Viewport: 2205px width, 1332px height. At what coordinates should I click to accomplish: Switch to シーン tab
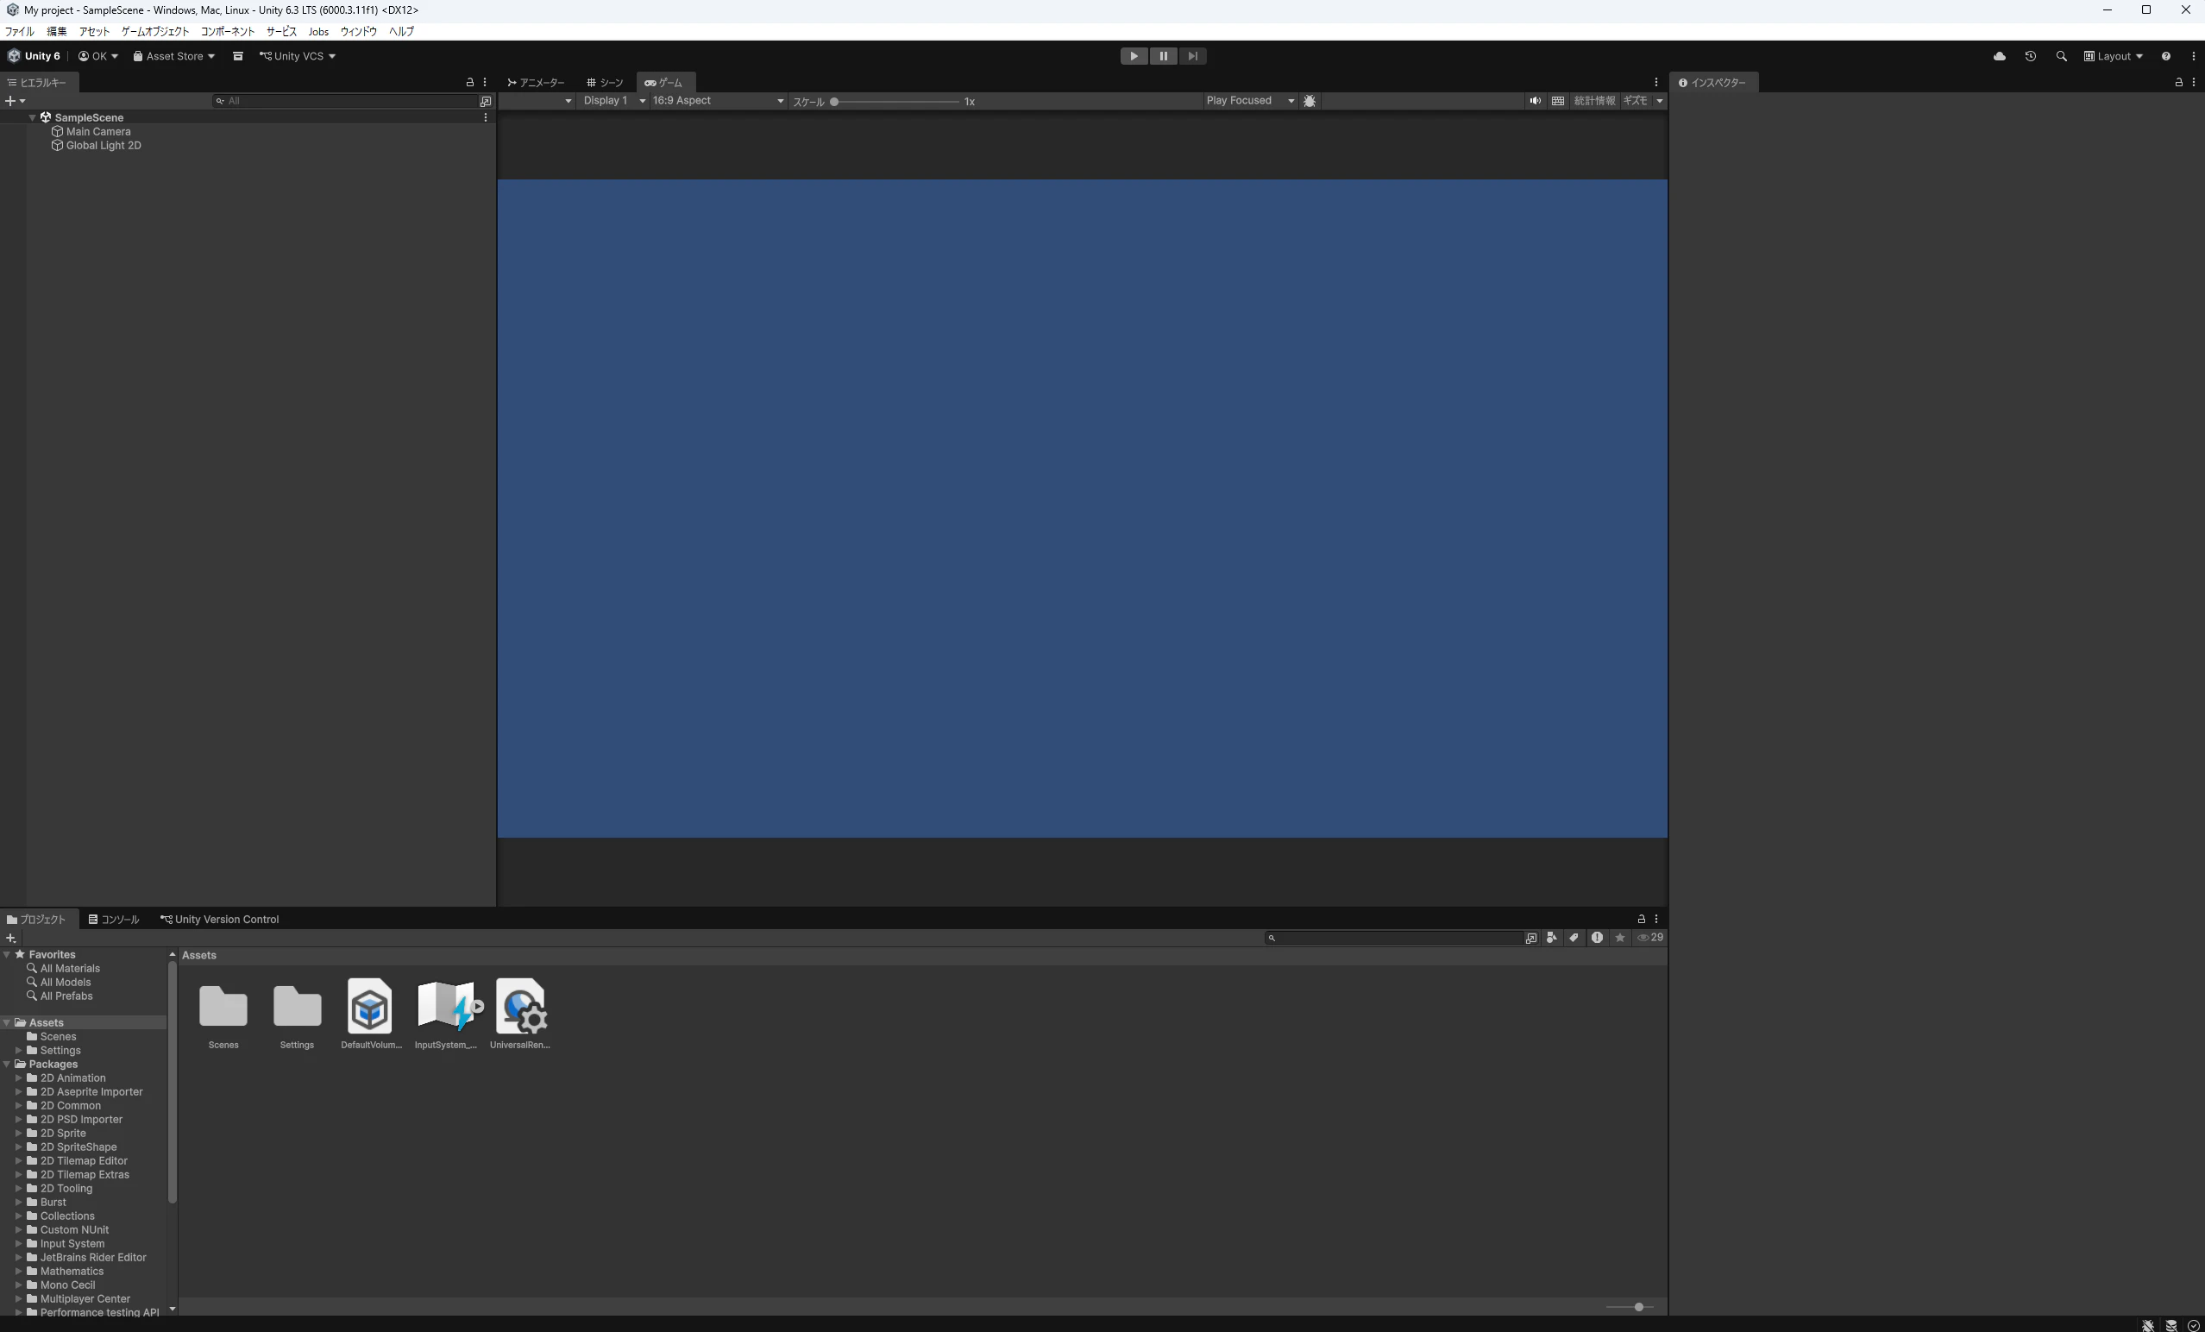(x=605, y=82)
